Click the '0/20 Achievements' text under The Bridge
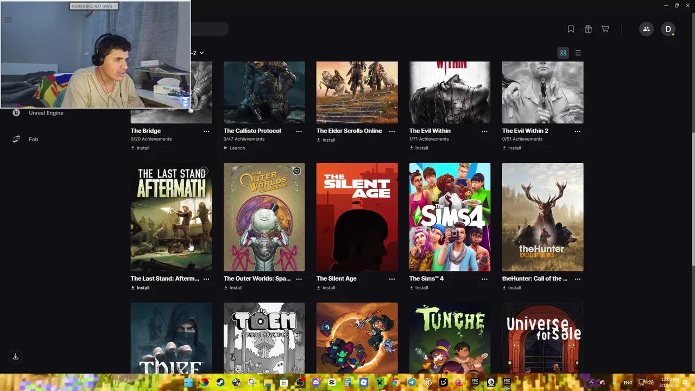This screenshot has width=695, height=391. [151, 139]
